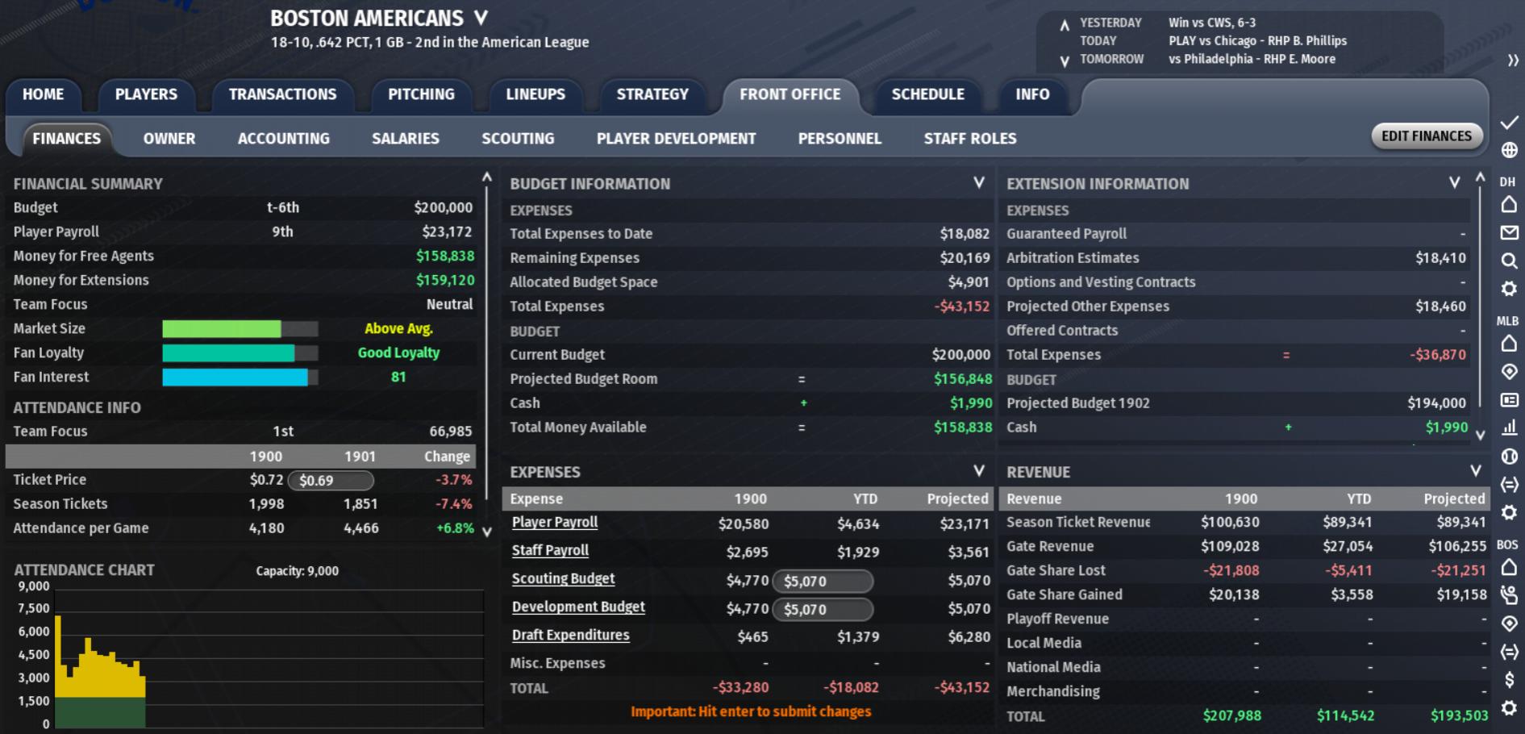Viewport: 1525px width, 734px height.
Task: Open the Boston Americans team dropdown
Action: coord(481,18)
